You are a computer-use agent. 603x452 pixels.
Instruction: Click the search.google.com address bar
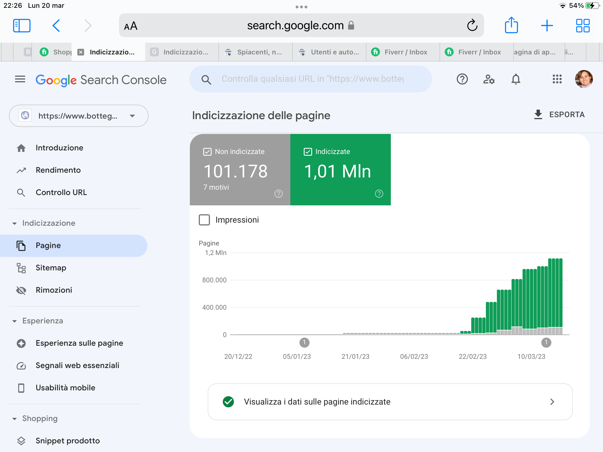coord(301,25)
